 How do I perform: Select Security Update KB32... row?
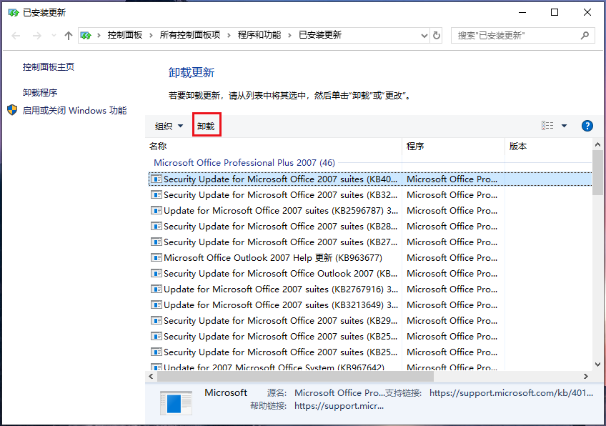[x=370, y=195]
